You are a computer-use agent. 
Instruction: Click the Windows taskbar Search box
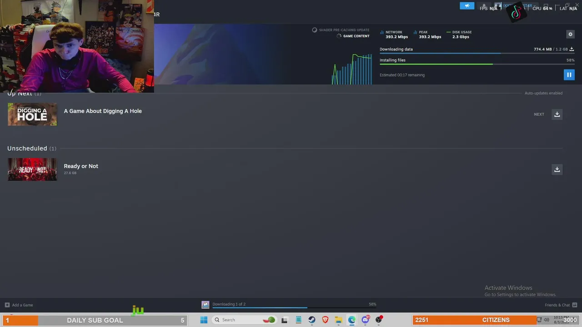pyautogui.click(x=244, y=320)
